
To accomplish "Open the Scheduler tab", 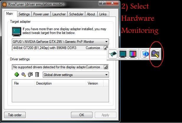I will point(76,14).
